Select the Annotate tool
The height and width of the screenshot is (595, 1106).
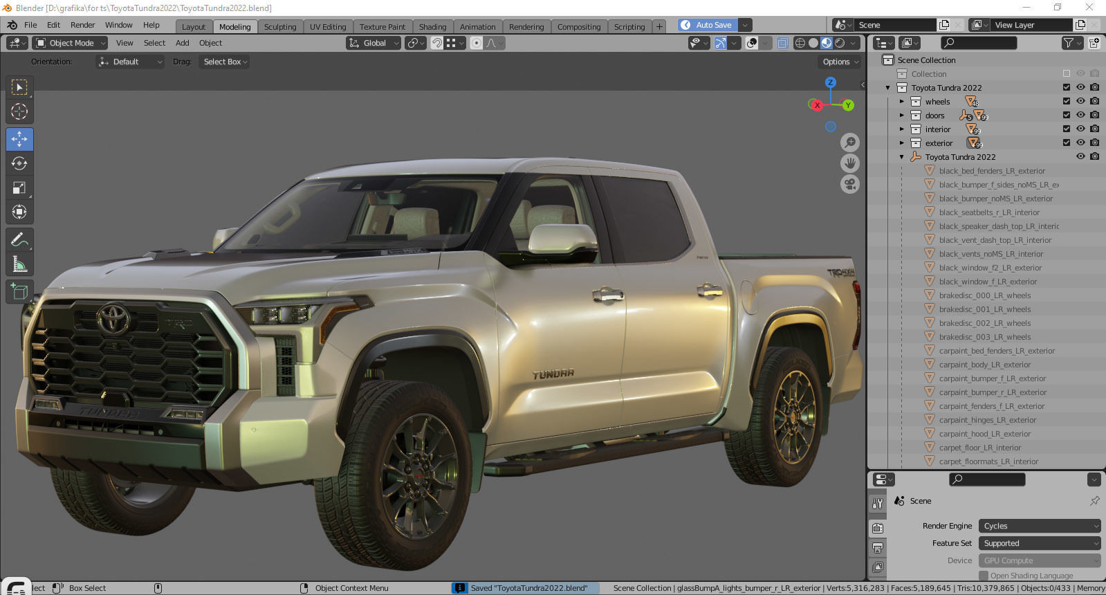(19, 240)
